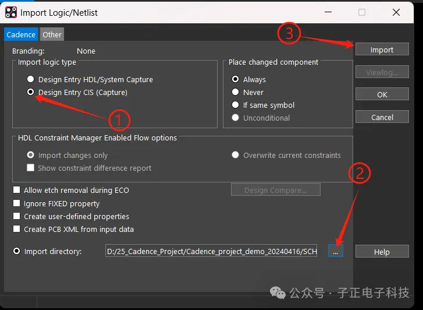Image resolution: width=423 pixels, height=310 pixels.
Task: Enable Allow etch removal during ECO
Action: 17,190
